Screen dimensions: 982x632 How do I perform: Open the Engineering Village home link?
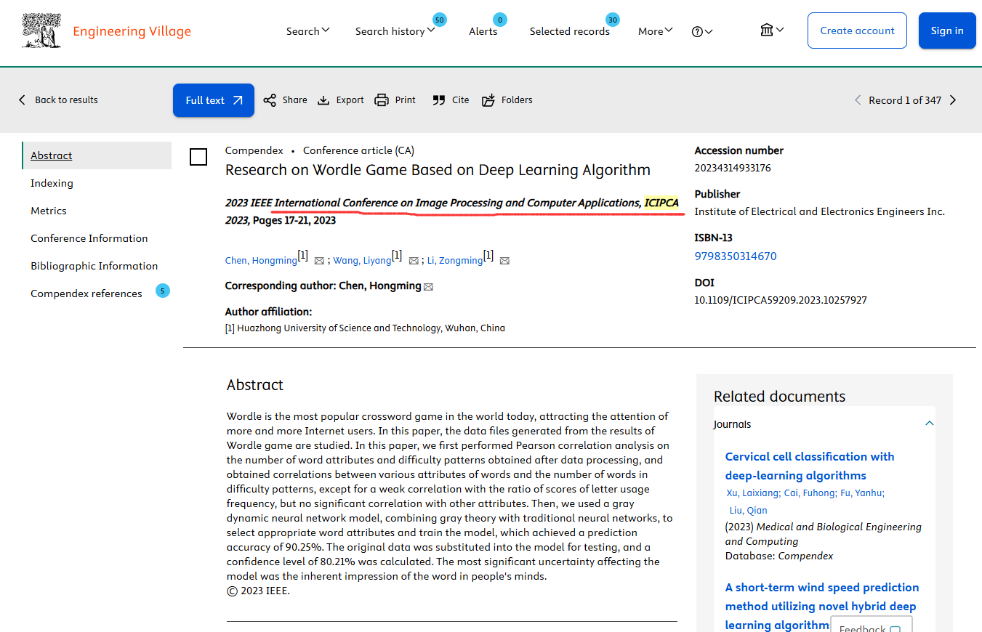[x=132, y=31]
